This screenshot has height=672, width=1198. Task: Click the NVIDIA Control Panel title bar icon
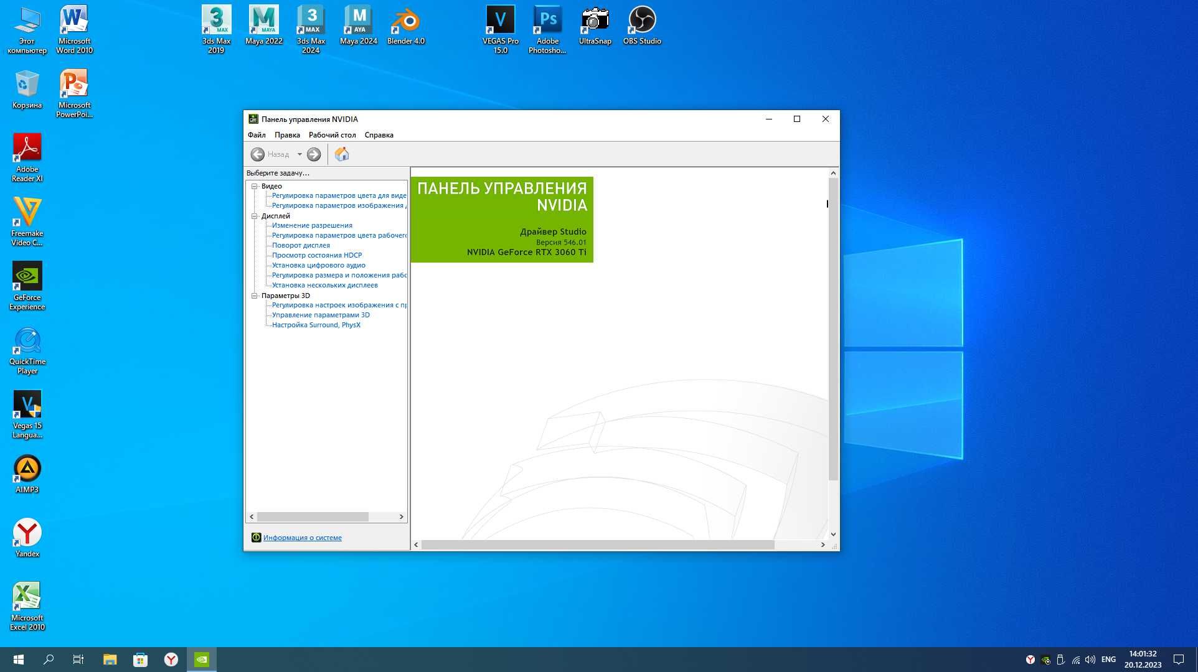[x=253, y=119]
